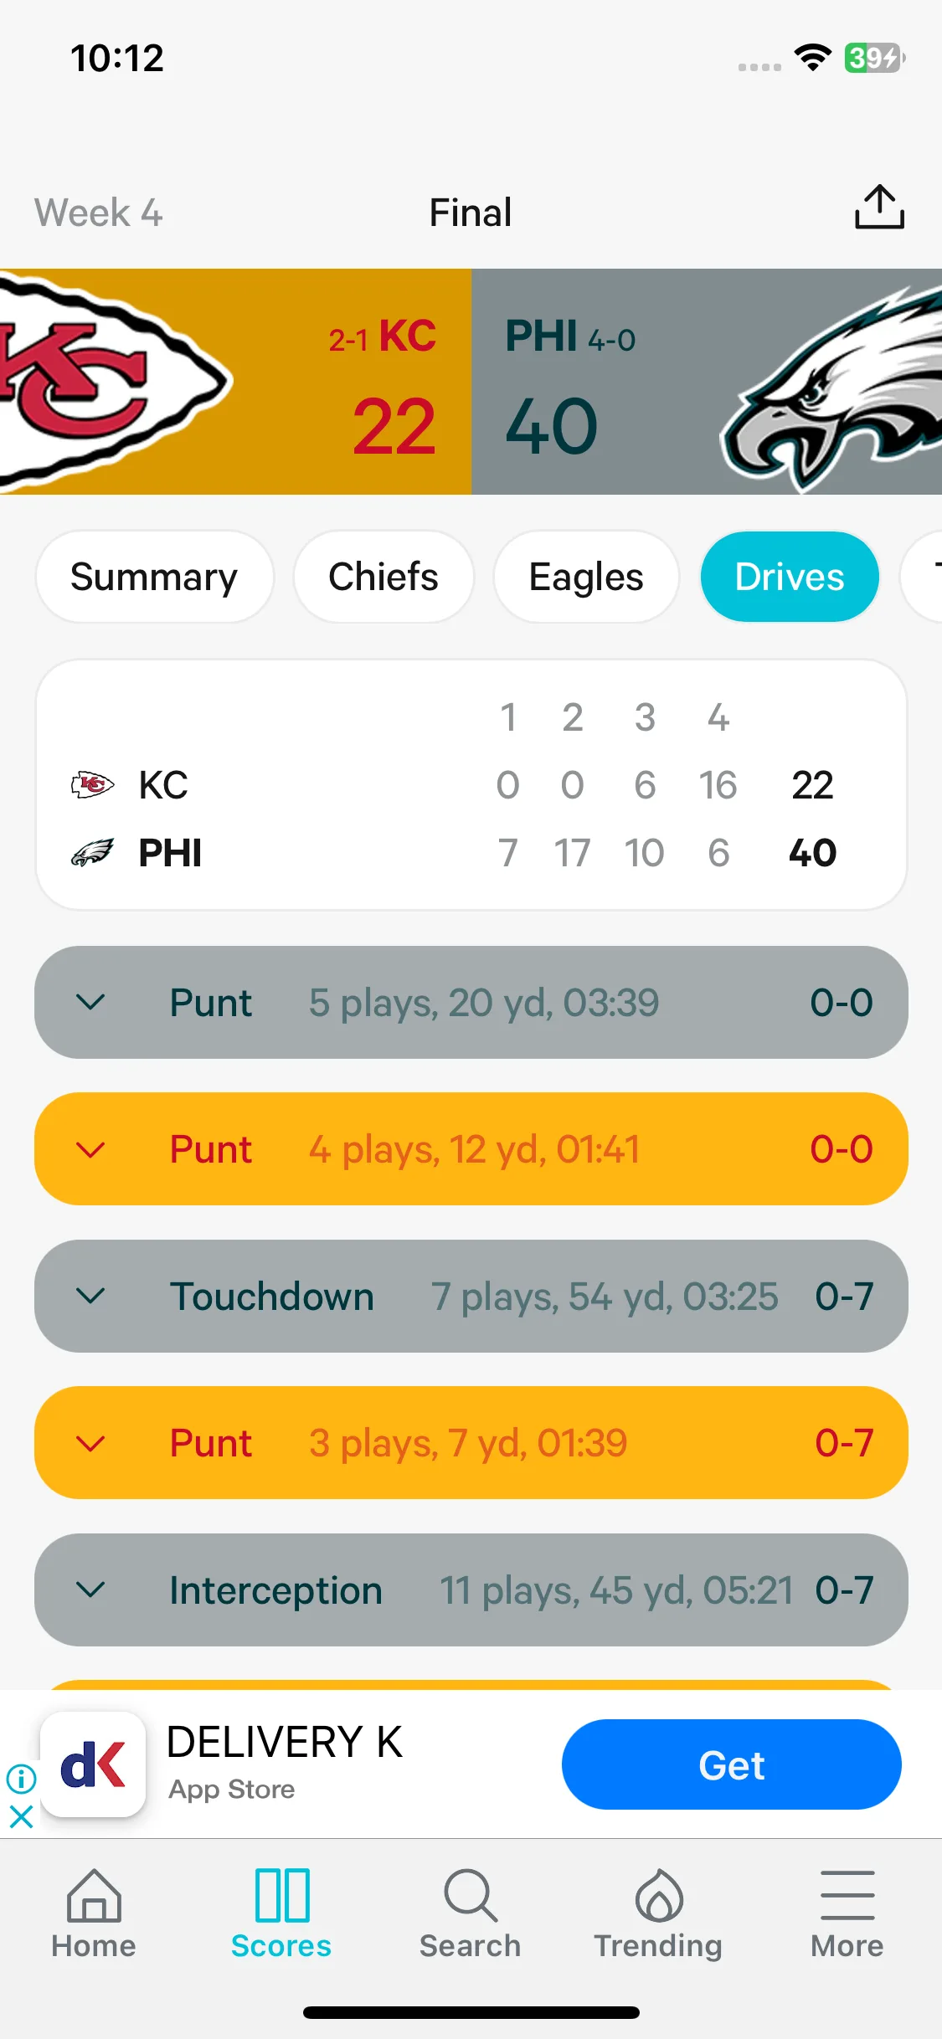This screenshot has height=2039, width=942.
Task: Go to the Scores tab icon
Action: click(x=282, y=1896)
